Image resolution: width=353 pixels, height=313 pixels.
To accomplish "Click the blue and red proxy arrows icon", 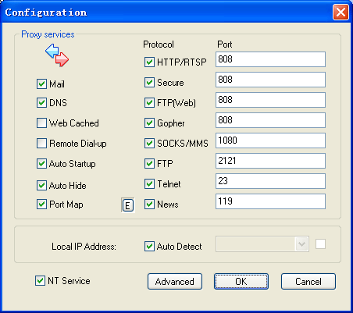I will point(57,55).
